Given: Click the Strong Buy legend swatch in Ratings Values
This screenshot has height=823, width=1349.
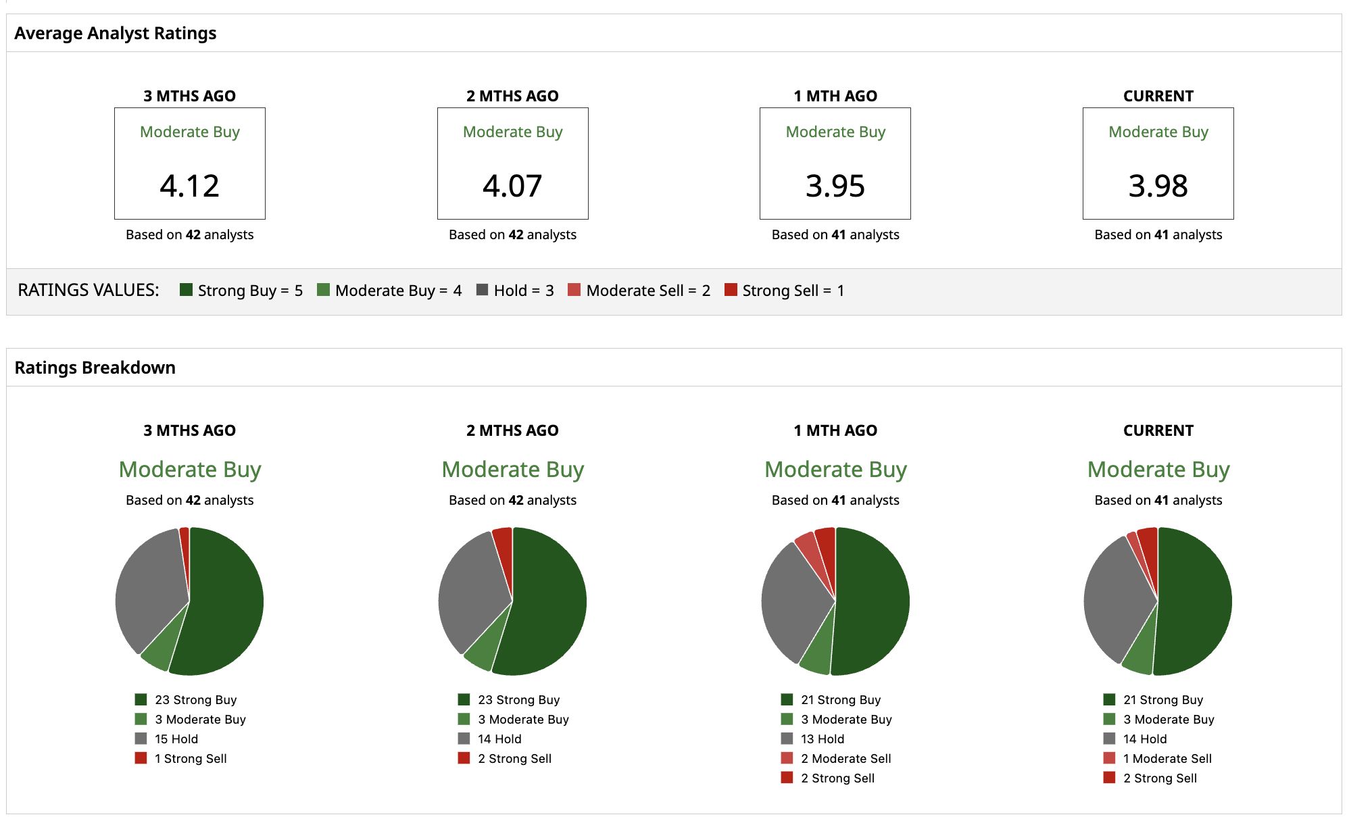Looking at the screenshot, I should (x=186, y=290).
